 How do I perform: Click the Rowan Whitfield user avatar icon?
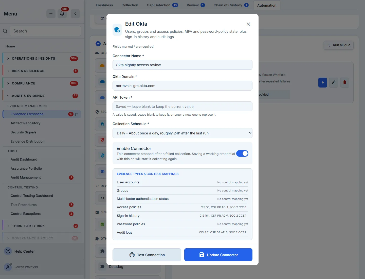[x=8, y=267]
